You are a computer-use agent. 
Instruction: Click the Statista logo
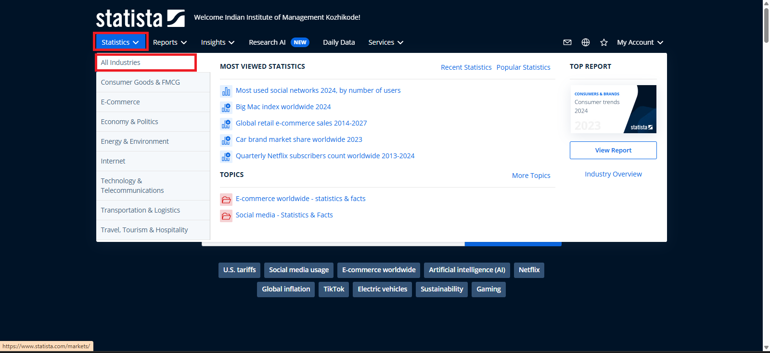tap(140, 18)
